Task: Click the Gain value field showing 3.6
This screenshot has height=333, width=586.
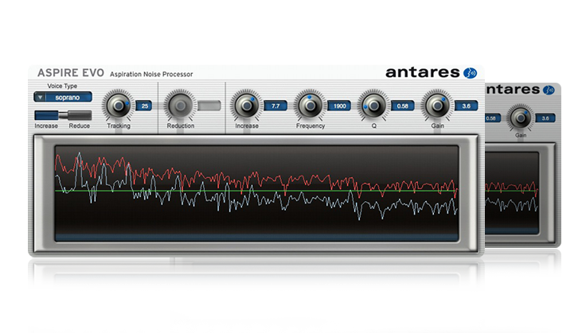Action: (x=466, y=106)
